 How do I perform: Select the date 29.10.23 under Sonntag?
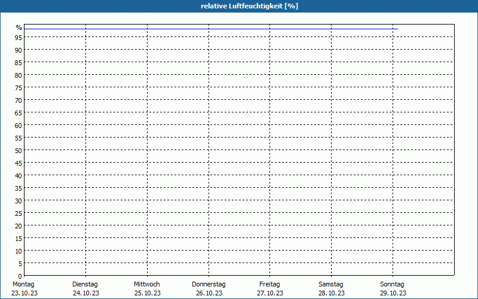click(x=393, y=293)
